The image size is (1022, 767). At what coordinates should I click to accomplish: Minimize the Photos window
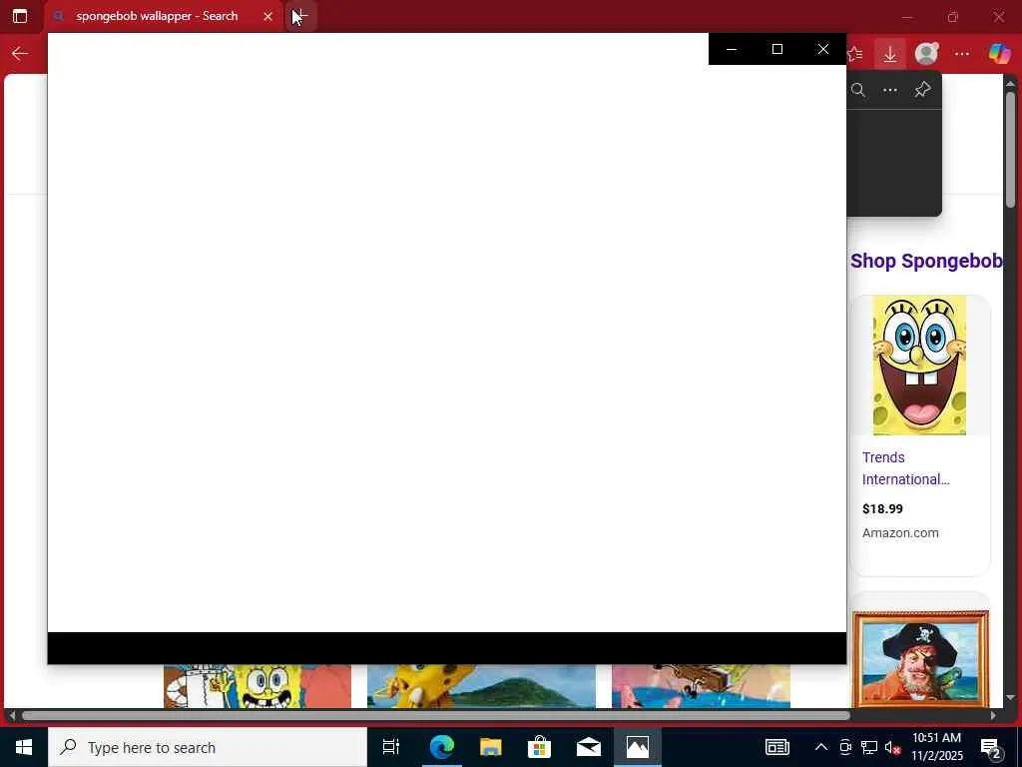click(732, 49)
